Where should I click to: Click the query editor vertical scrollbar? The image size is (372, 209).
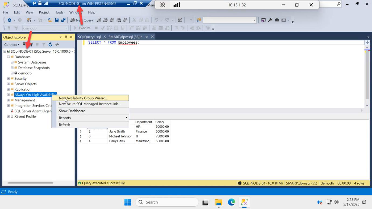point(367,75)
